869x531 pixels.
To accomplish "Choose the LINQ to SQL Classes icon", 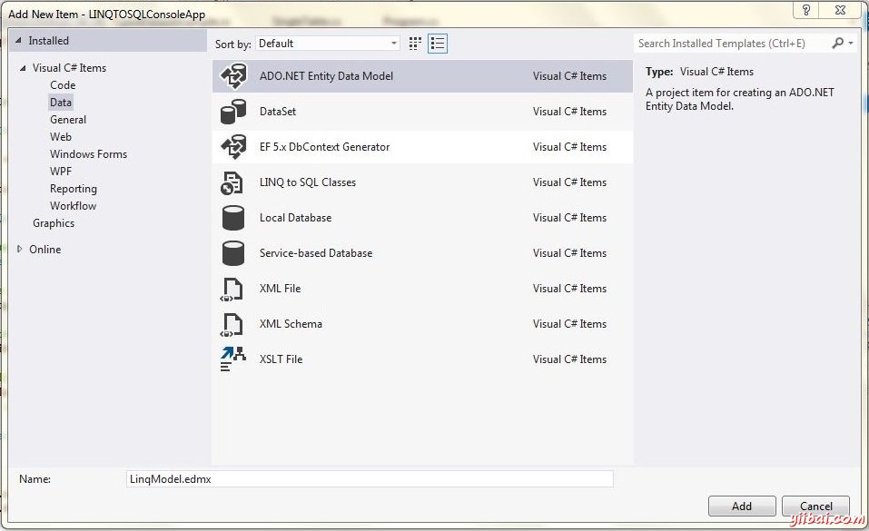I will tap(232, 182).
